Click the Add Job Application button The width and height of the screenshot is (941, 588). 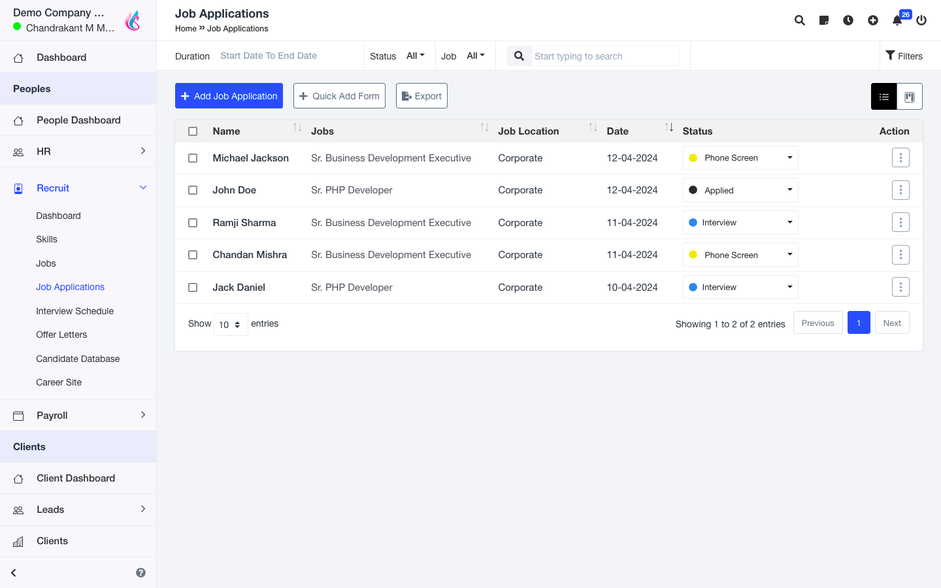(229, 96)
